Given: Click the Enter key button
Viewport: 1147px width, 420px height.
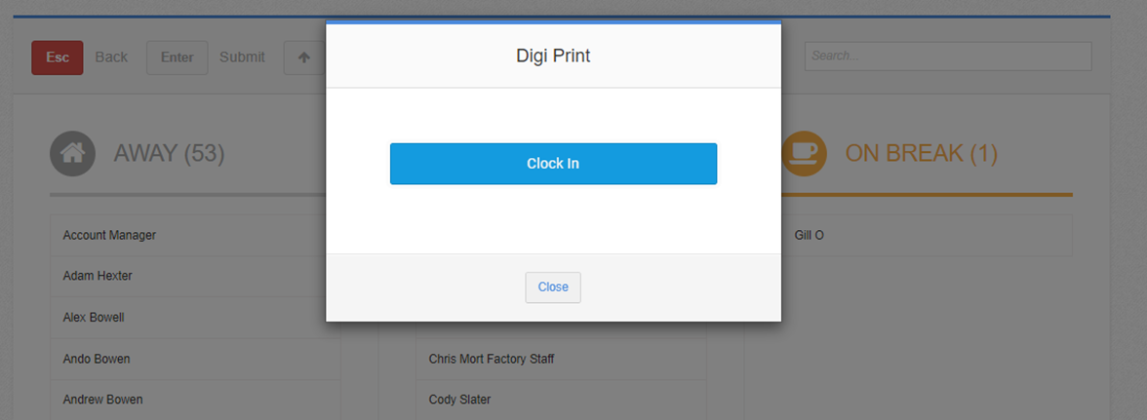Looking at the screenshot, I should click(x=178, y=57).
